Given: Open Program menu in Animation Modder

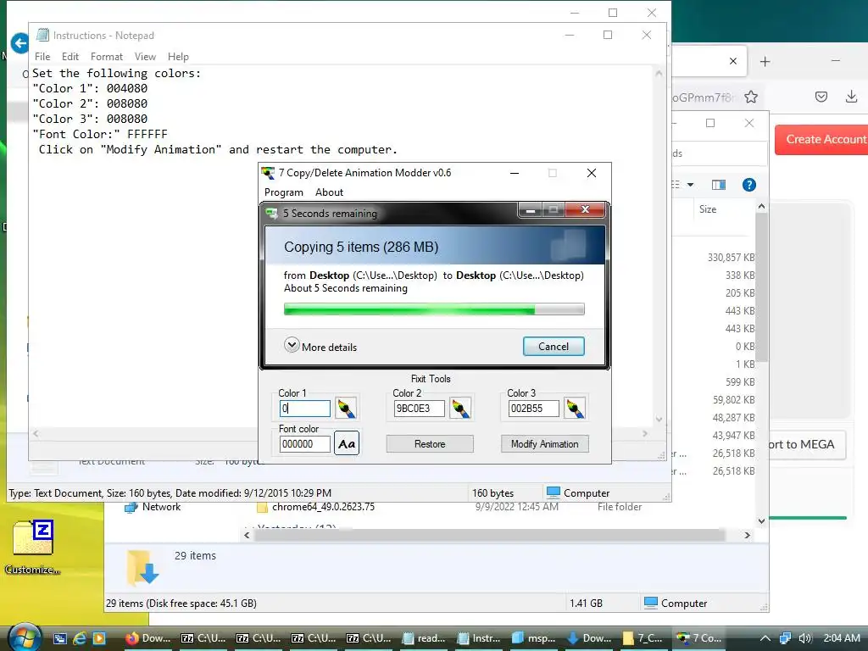Looking at the screenshot, I should point(283,192).
